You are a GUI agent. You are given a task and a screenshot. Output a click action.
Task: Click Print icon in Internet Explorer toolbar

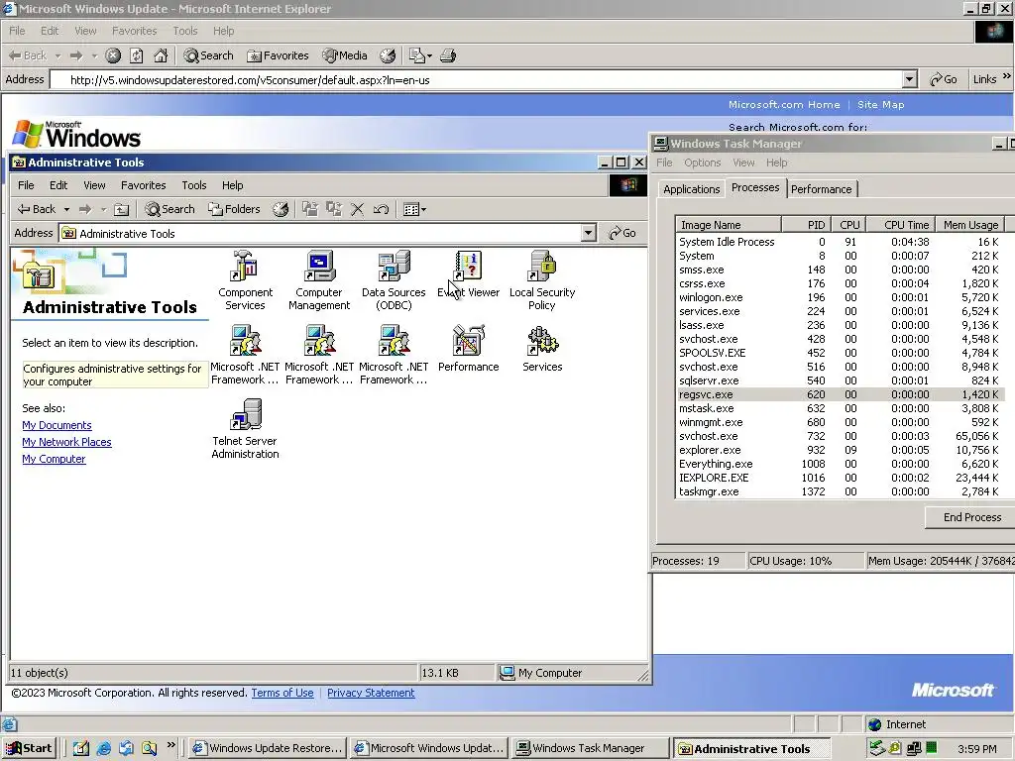448,55
